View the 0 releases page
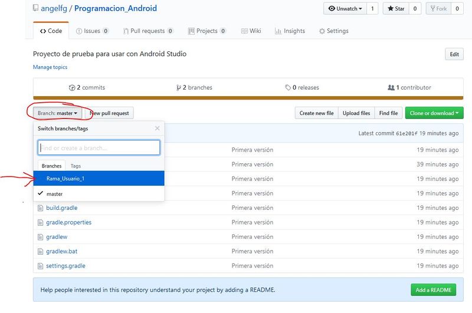472x313 pixels. 302,87
